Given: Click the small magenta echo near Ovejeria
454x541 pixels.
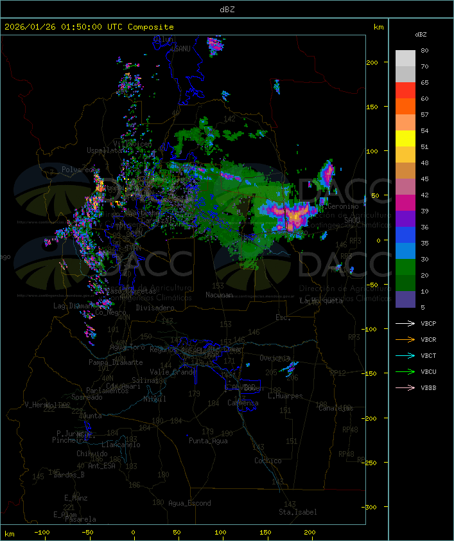Looking at the screenshot, I should click(290, 369).
